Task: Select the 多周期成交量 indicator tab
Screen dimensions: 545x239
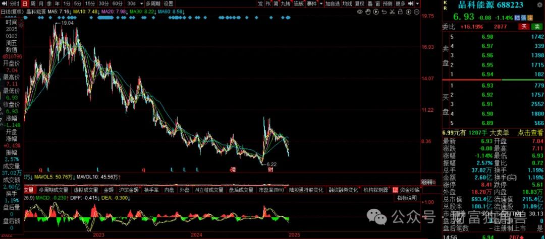Action: [x=53, y=190]
